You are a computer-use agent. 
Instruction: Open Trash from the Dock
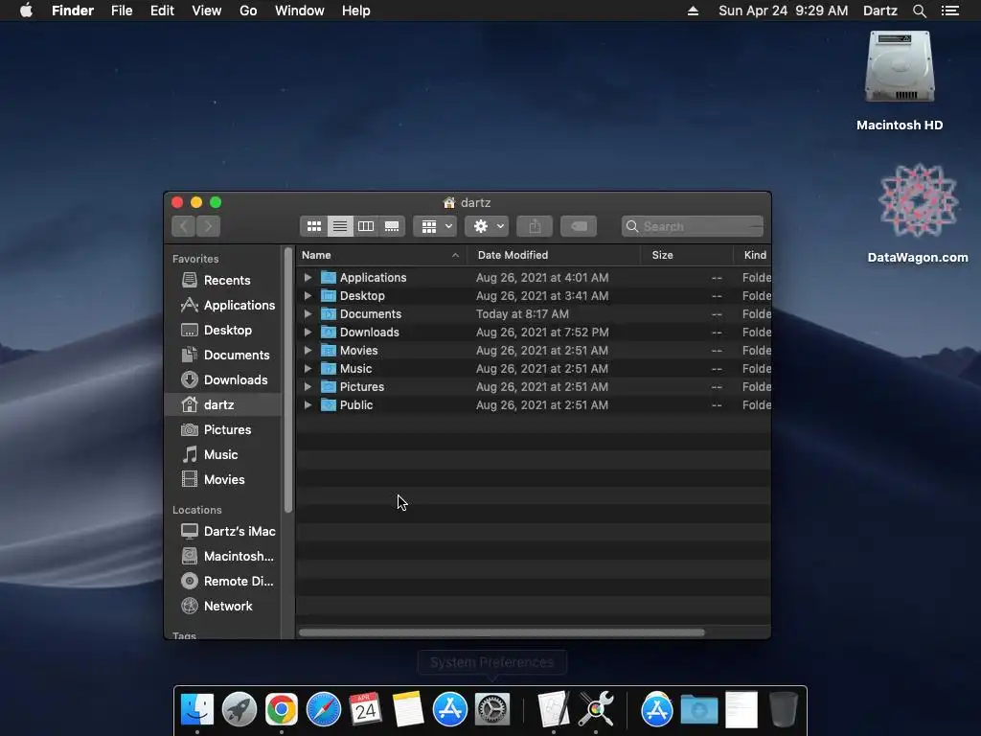tap(784, 710)
